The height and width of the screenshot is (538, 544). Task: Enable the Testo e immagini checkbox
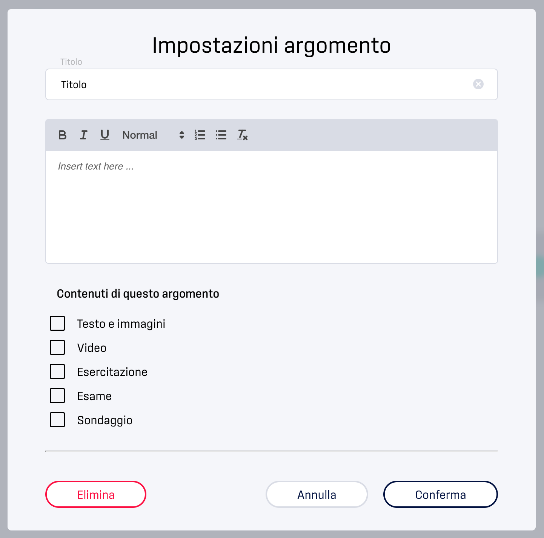(57, 323)
